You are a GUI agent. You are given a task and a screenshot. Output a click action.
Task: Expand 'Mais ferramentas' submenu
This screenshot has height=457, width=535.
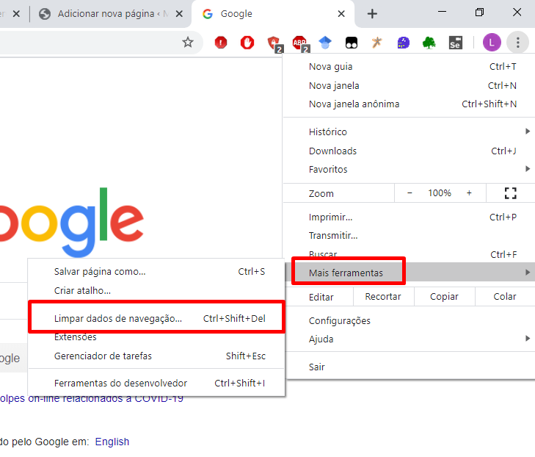(x=409, y=273)
